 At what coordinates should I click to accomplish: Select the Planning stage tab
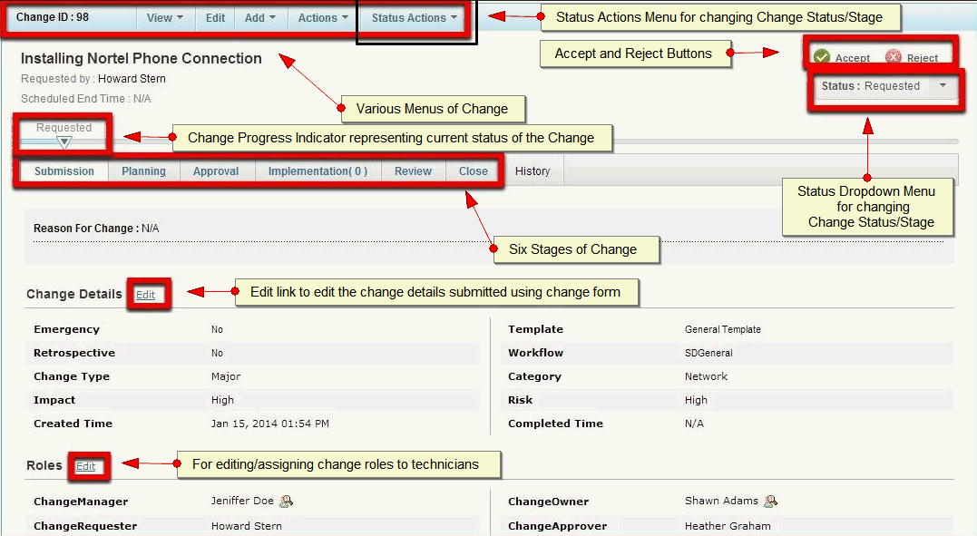pos(145,171)
